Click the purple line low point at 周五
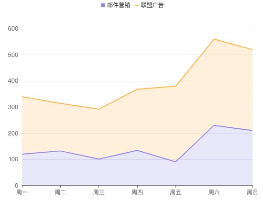The height and width of the screenshot is (201, 263). click(x=175, y=162)
